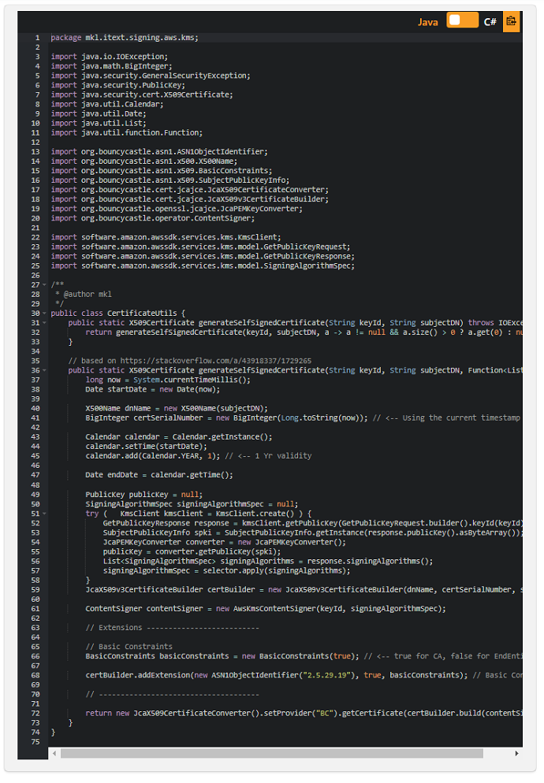Click the stackoverflow.com URL in the comment
The width and height of the screenshot is (544, 783).
215,361
